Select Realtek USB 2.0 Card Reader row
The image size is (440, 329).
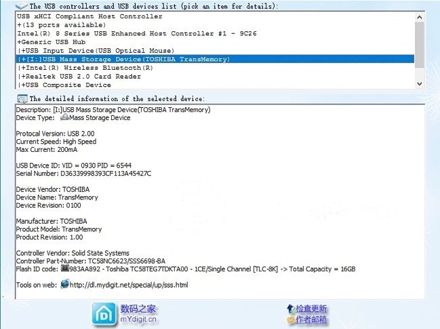point(215,77)
